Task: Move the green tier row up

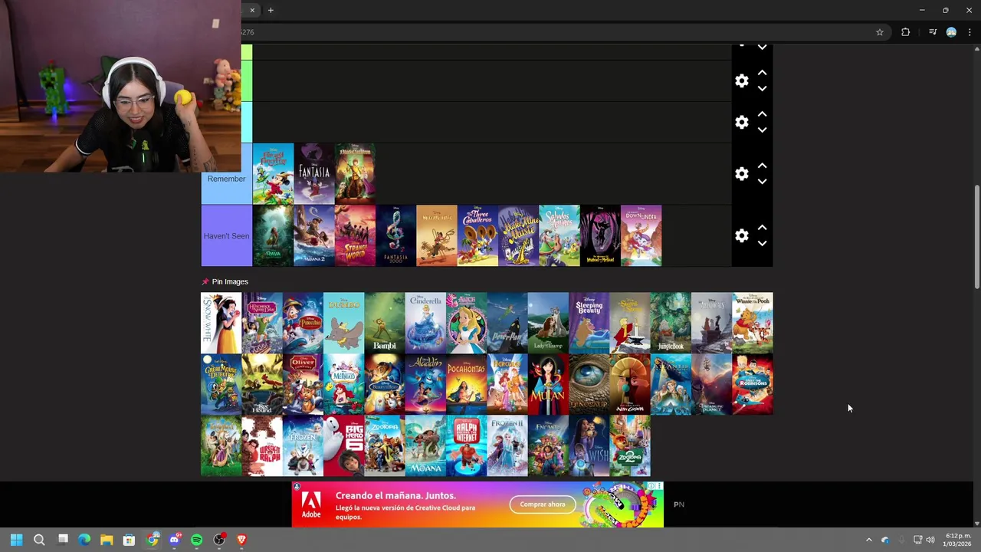Action: coord(762,73)
